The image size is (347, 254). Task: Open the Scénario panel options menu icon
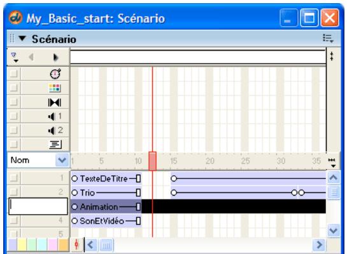coord(328,39)
